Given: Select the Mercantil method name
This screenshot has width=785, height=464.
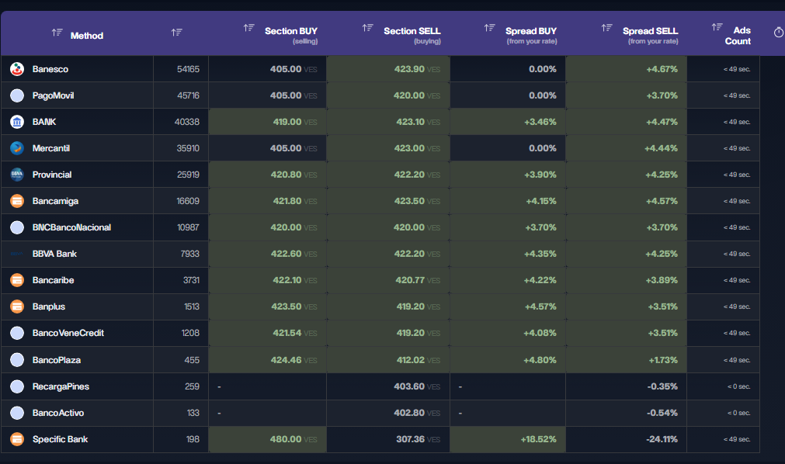Looking at the screenshot, I should click(51, 148).
